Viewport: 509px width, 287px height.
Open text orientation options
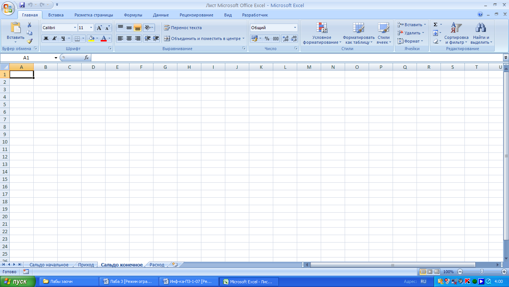tap(149, 28)
